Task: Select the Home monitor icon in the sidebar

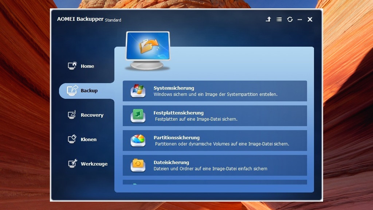Action: point(71,65)
